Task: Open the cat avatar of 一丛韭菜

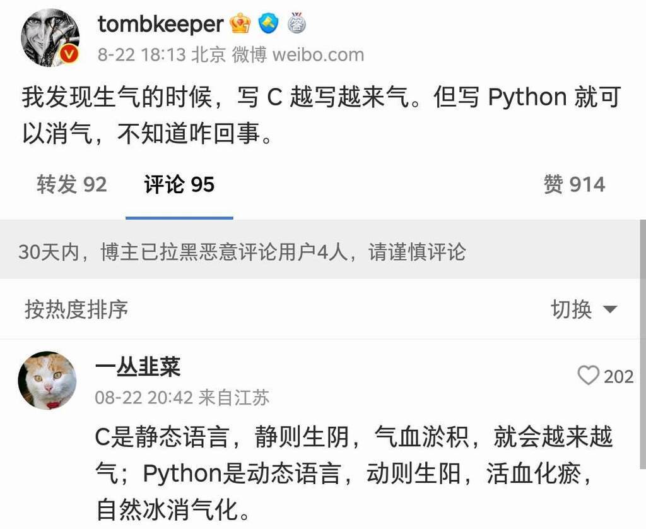Action: click(47, 381)
